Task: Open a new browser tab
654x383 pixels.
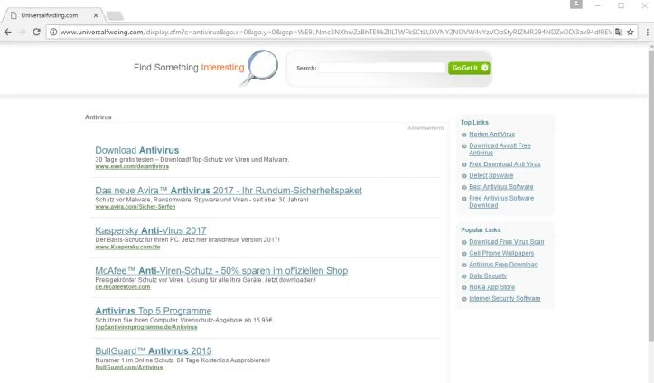Action: (115, 16)
